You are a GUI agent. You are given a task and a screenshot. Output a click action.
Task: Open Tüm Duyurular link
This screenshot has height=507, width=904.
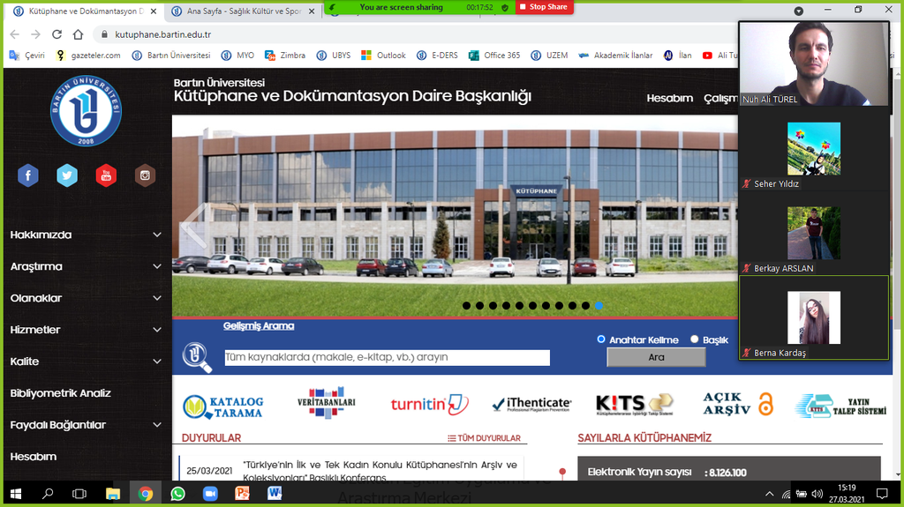tap(485, 438)
